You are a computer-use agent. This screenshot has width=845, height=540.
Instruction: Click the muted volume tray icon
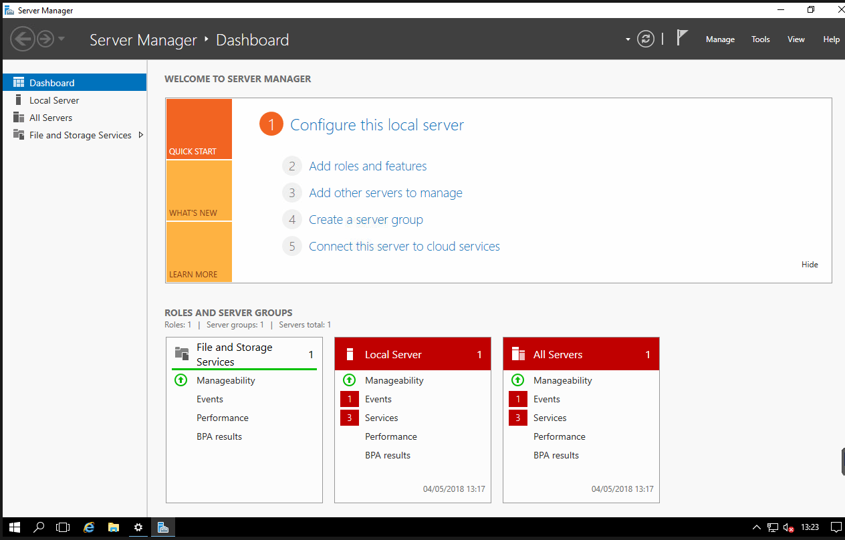[x=789, y=527]
